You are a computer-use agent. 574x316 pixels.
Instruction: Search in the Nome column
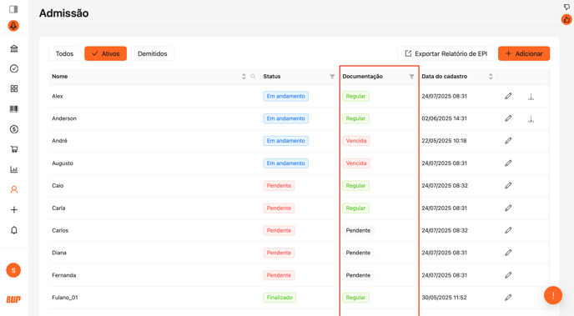click(253, 77)
